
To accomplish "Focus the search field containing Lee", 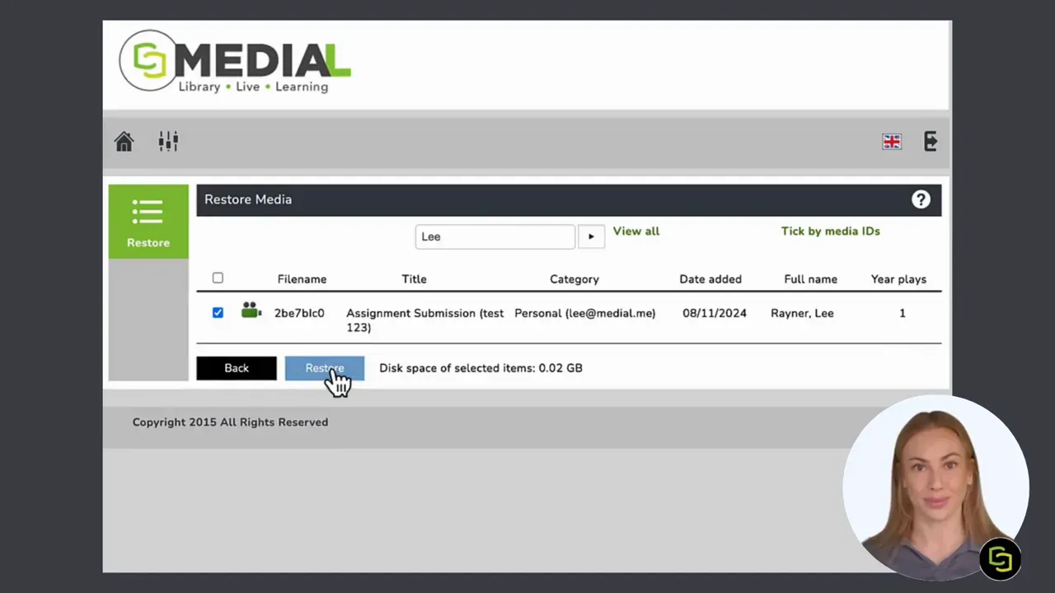I will (x=495, y=236).
